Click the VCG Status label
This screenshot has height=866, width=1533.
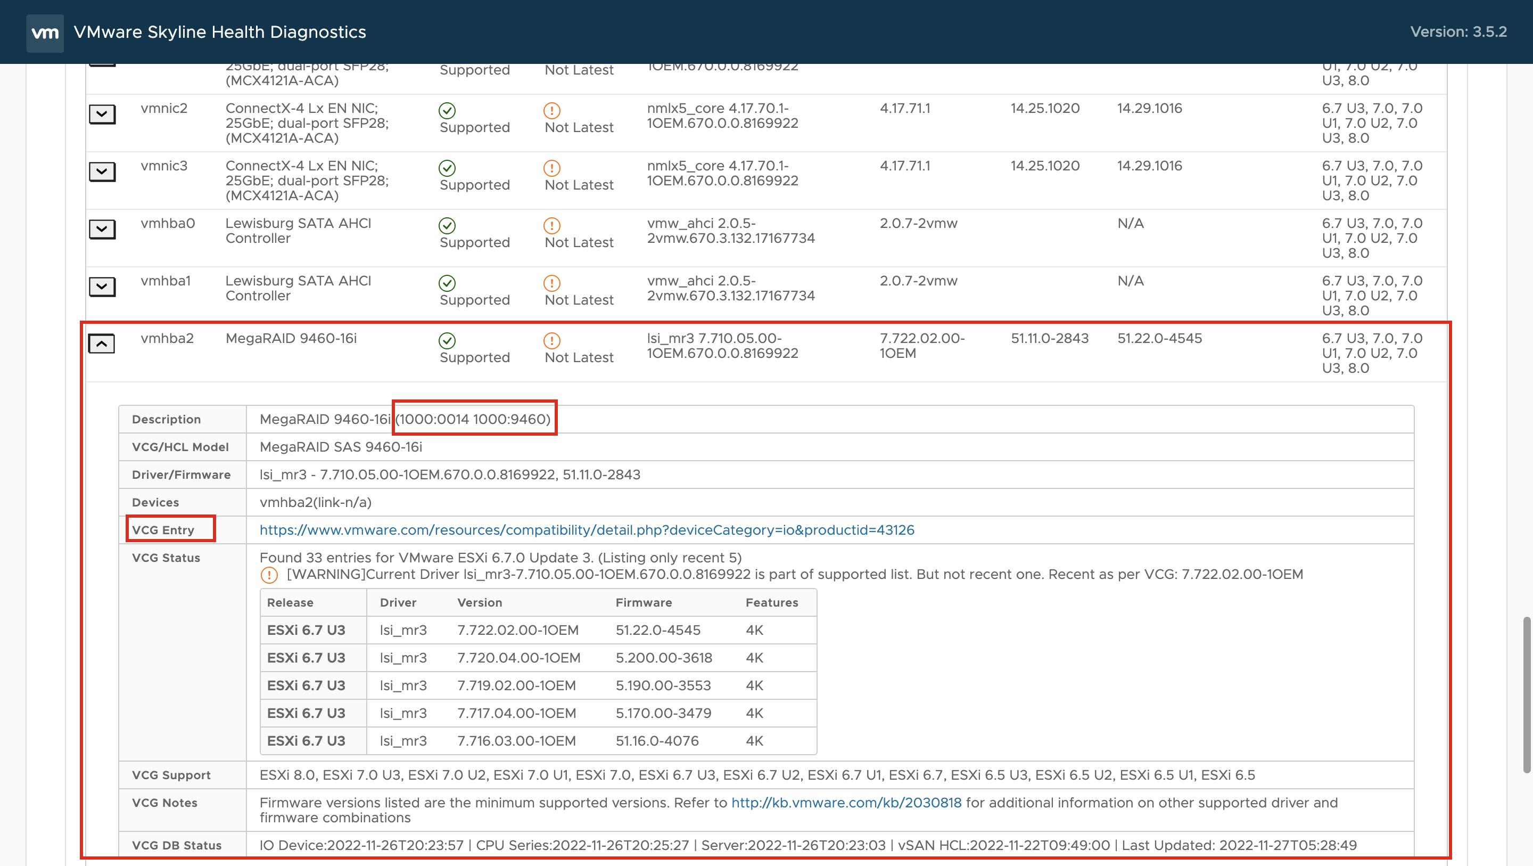166,558
